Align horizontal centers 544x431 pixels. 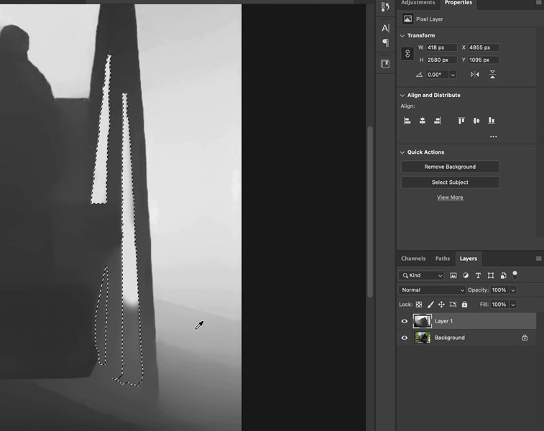click(423, 121)
